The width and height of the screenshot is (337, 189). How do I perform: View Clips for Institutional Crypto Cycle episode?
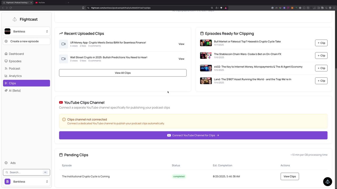click(x=290, y=176)
